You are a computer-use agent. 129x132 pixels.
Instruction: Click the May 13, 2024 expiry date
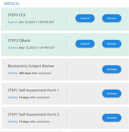[x=37, y=48]
